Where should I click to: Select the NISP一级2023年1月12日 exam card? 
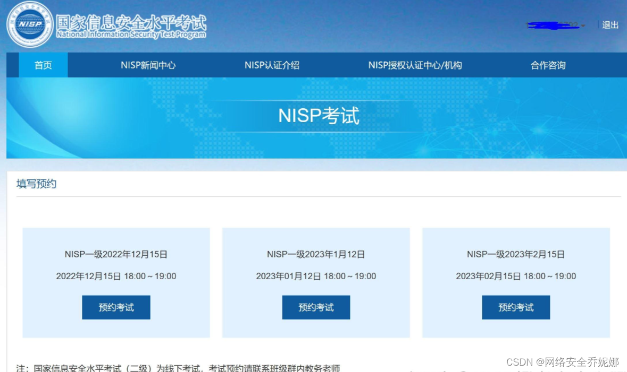316,254
